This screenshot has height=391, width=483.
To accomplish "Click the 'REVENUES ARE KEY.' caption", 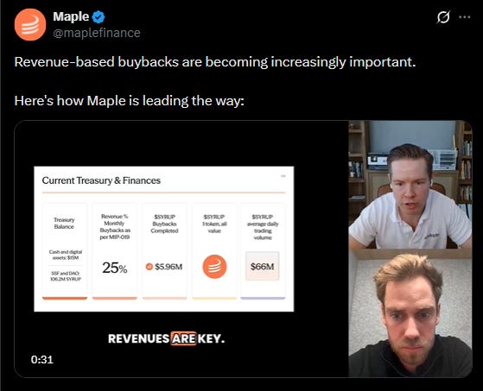I will coord(167,338).
